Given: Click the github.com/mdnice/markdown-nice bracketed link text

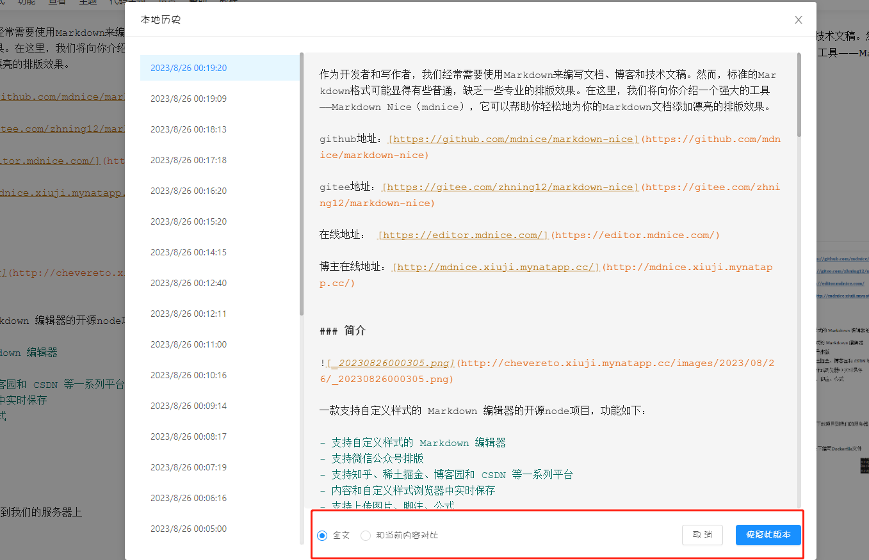Looking at the screenshot, I should pos(514,139).
